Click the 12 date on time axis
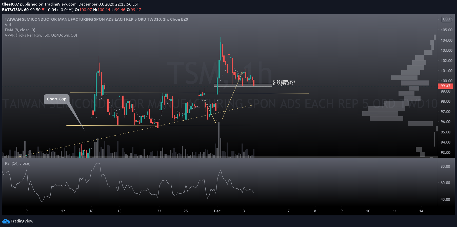Screen dimensions: 457x227 [63, 211]
